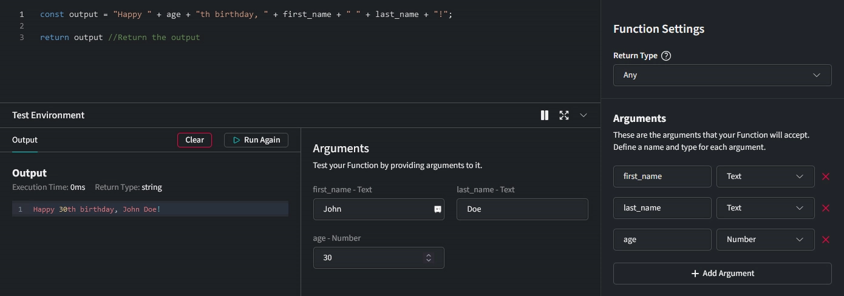Click the Test Environment title
This screenshot has height=296, width=844.
pos(49,115)
